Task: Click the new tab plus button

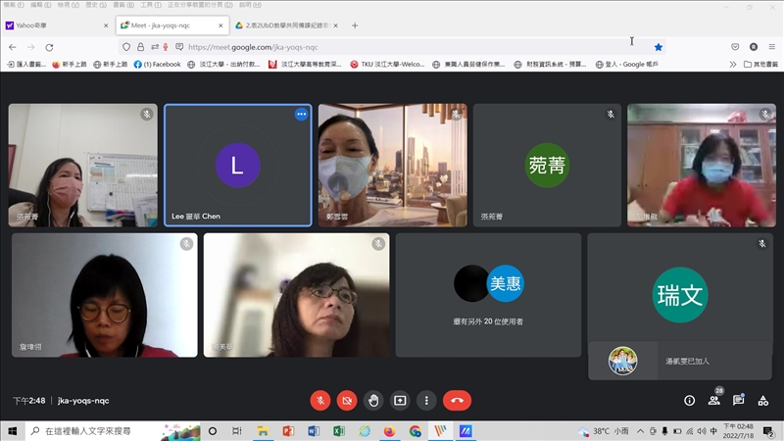Action: pos(355,25)
